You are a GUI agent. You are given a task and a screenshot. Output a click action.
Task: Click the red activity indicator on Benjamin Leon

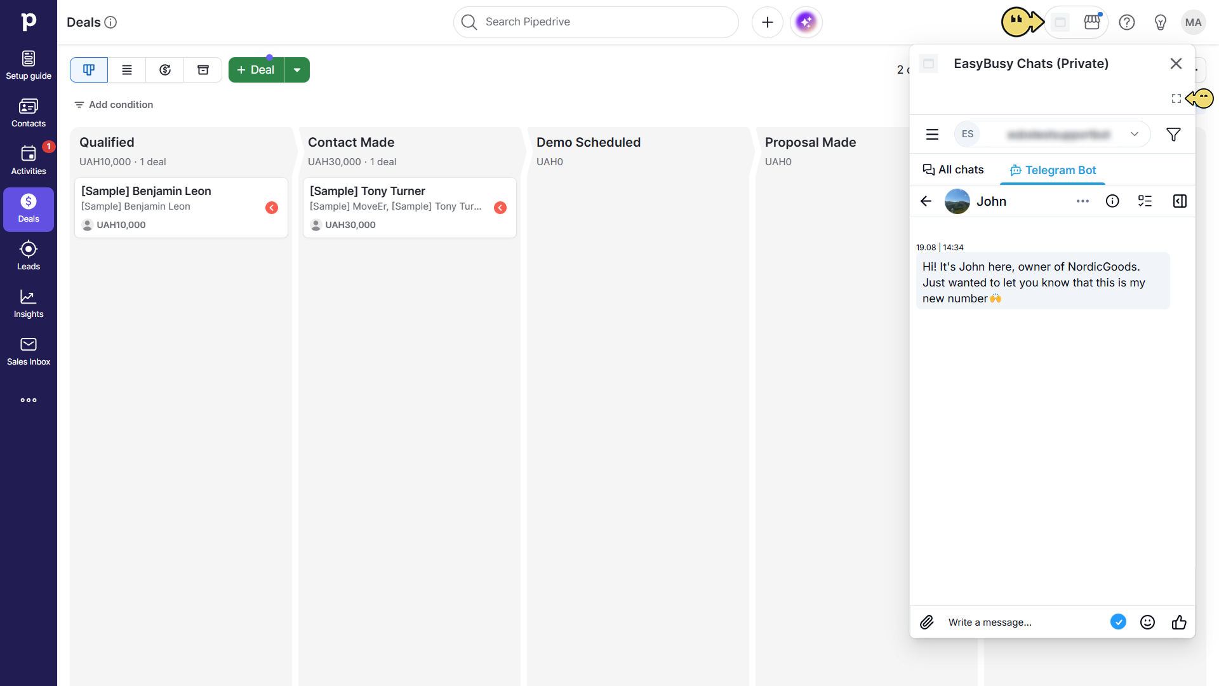pyautogui.click(x=272, y=208)
